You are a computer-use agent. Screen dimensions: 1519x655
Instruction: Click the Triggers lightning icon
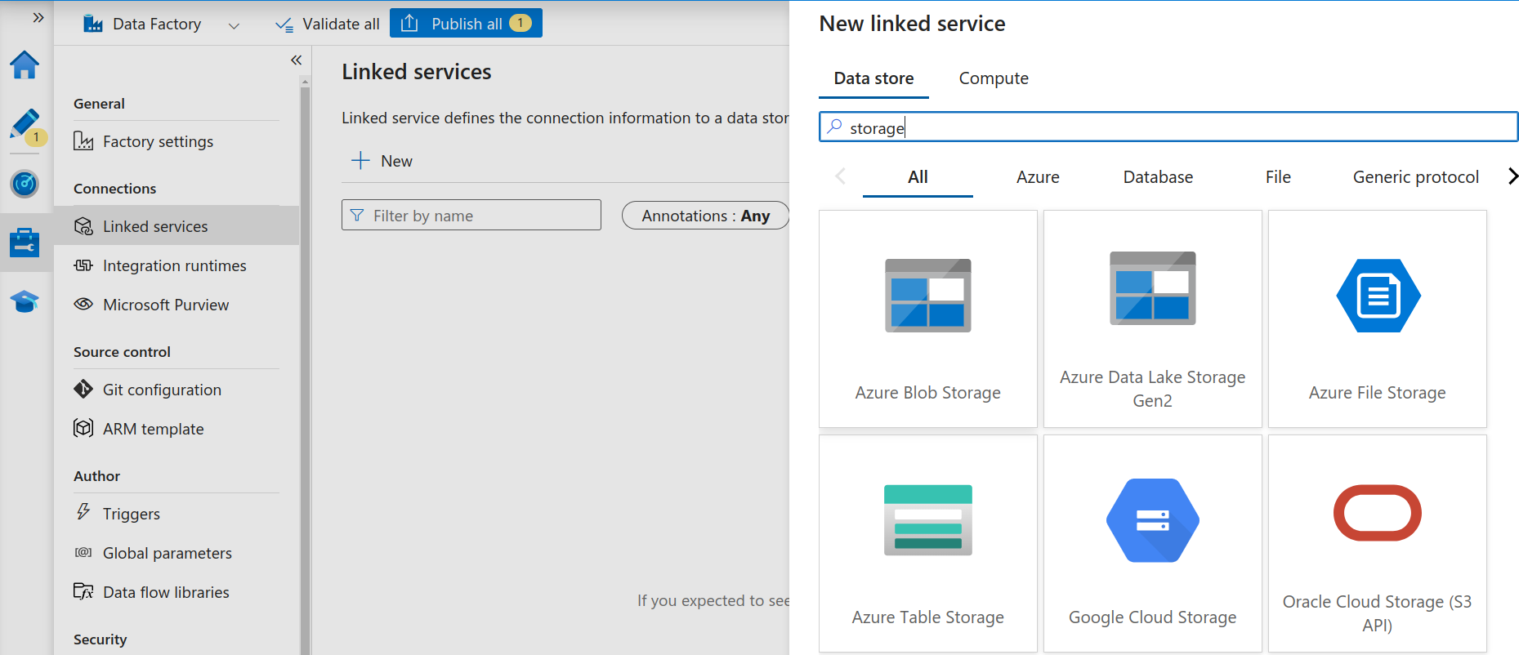(x=83, y=512)
